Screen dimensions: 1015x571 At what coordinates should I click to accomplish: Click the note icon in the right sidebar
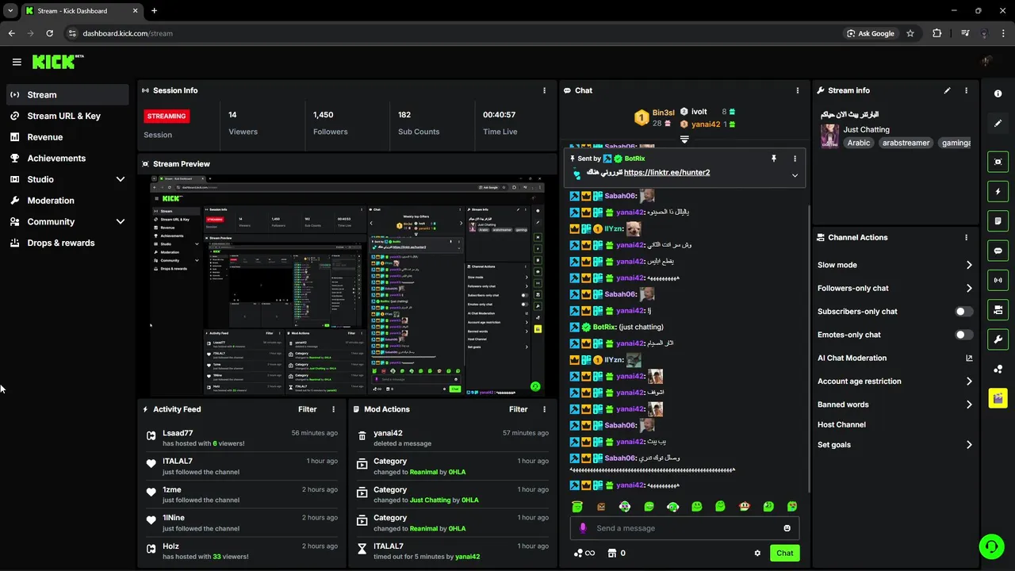(x=998, y=220)
